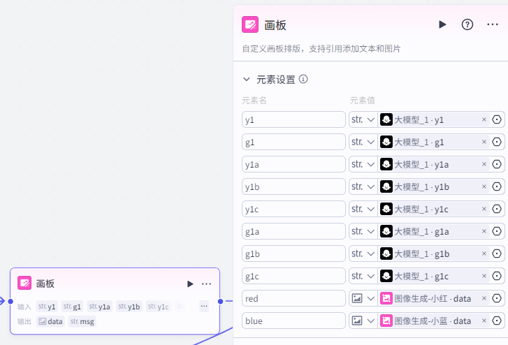Remove the 大模型_1 · g1 reference
The width and height of the screenshot is (508, 345).
484,142
